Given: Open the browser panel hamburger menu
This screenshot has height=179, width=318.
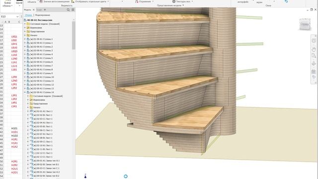Looking at the screenshot, I should tap(73, 10).
